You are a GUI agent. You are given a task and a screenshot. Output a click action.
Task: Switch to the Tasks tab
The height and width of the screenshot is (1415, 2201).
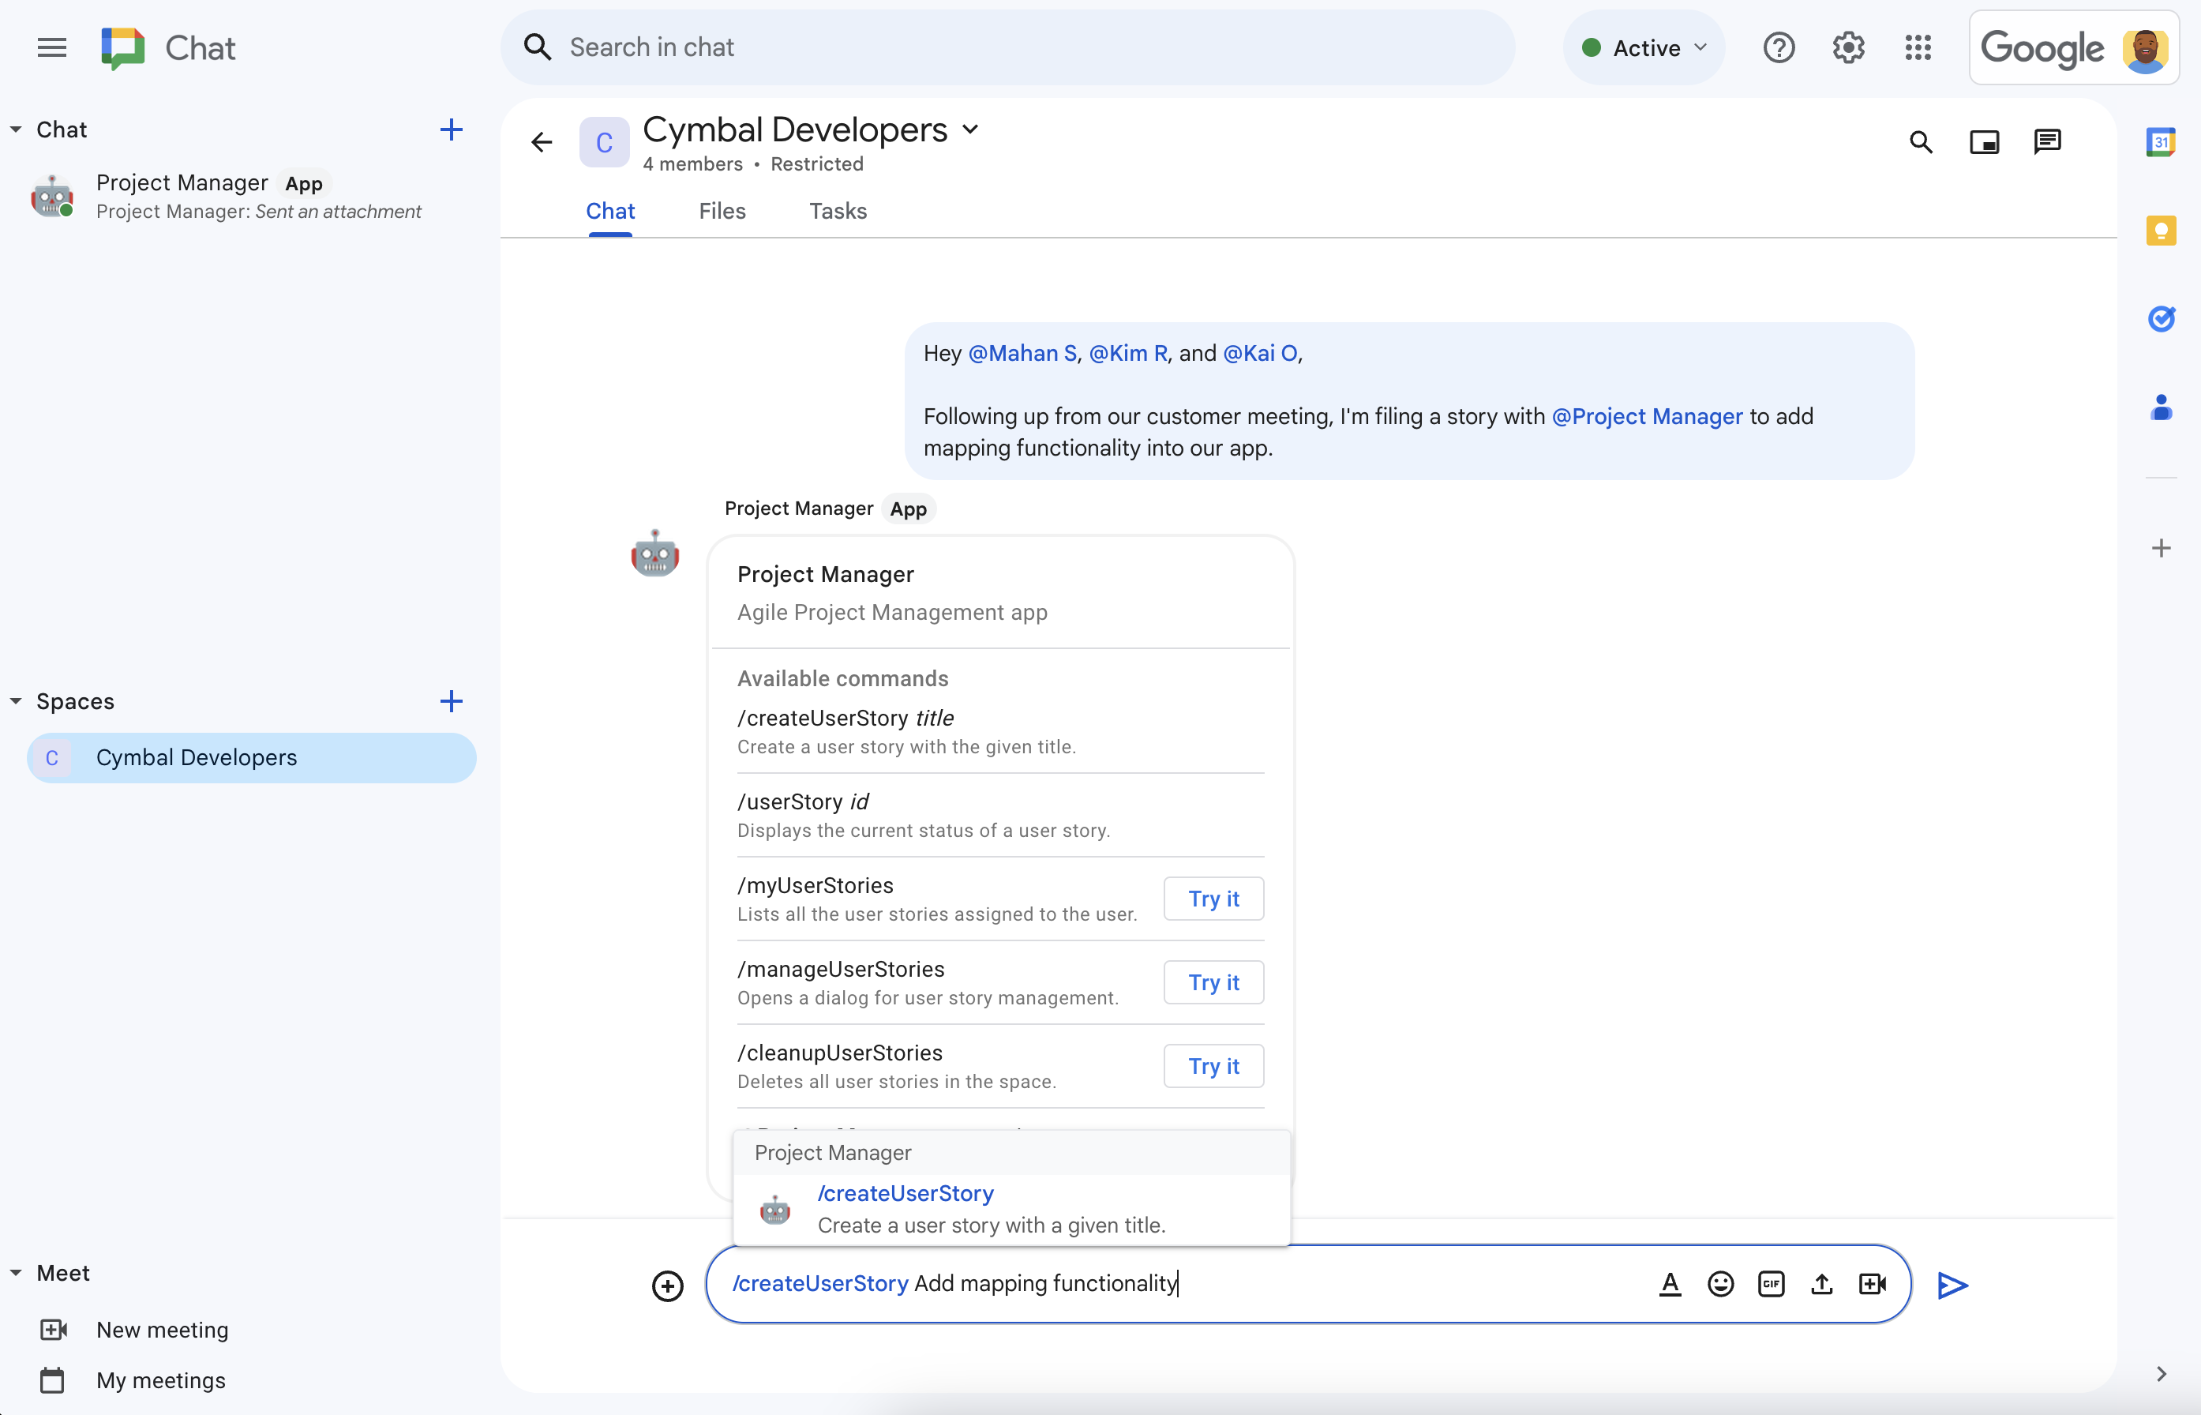click(836, 210)
